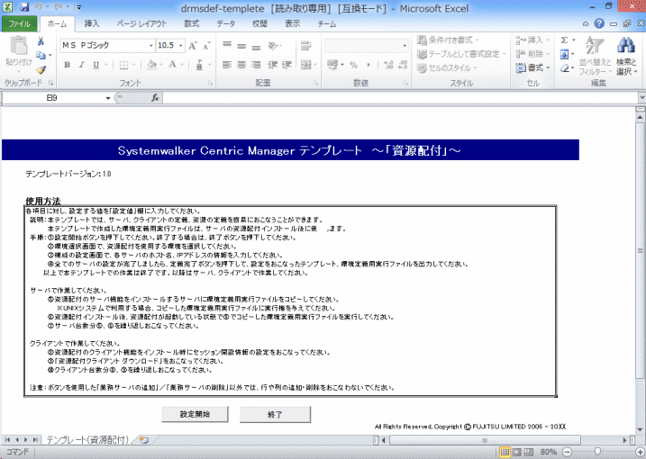Open 検索と選択 find and select
Viewport: 646px width, 459px height.
pos(626,56)
